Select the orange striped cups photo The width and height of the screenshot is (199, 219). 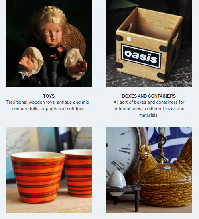49,170
